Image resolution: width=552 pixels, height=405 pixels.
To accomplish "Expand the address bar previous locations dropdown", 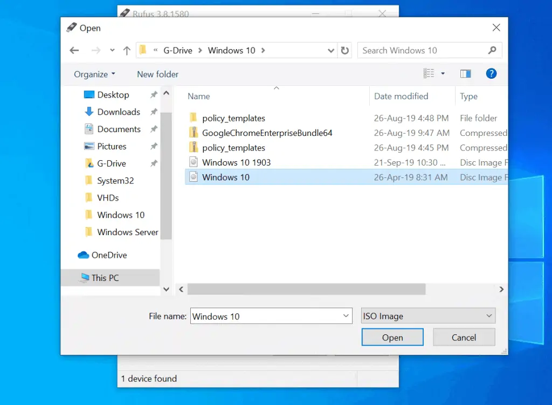I will pos(331,51).
